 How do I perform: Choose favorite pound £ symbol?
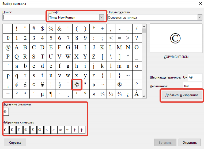click(20, 130)
